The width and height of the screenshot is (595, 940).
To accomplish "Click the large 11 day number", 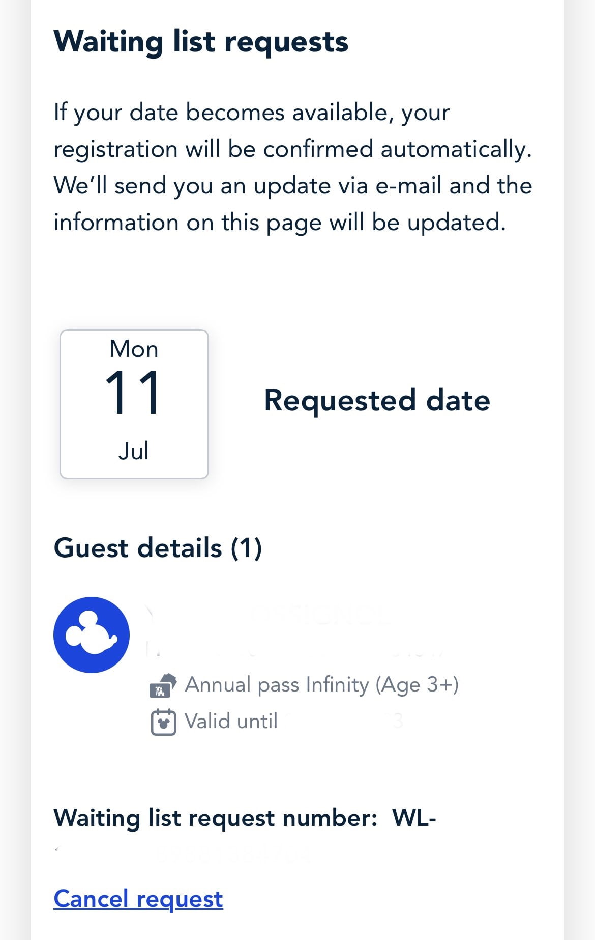I will pyautogui.click(x=133, y=393).
